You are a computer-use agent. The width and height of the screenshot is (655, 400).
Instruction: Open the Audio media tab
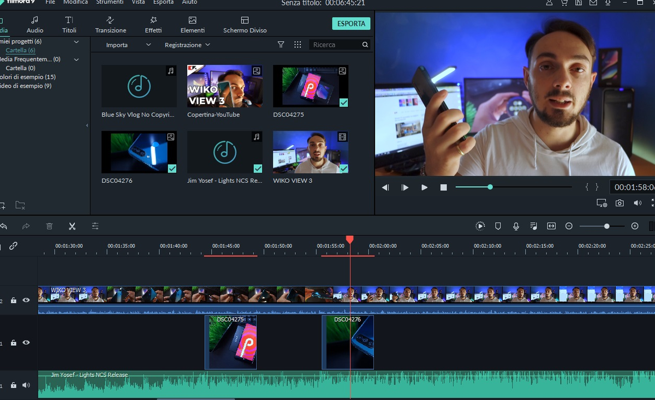35,25
